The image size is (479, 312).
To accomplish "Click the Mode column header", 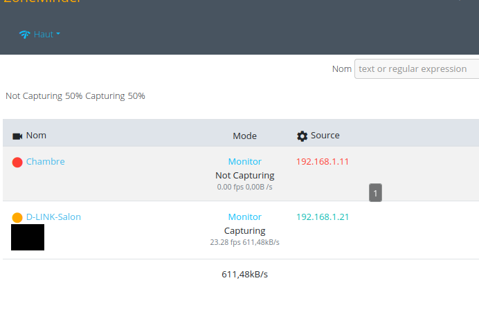I will pyautogui.click(x=244, y=136).
